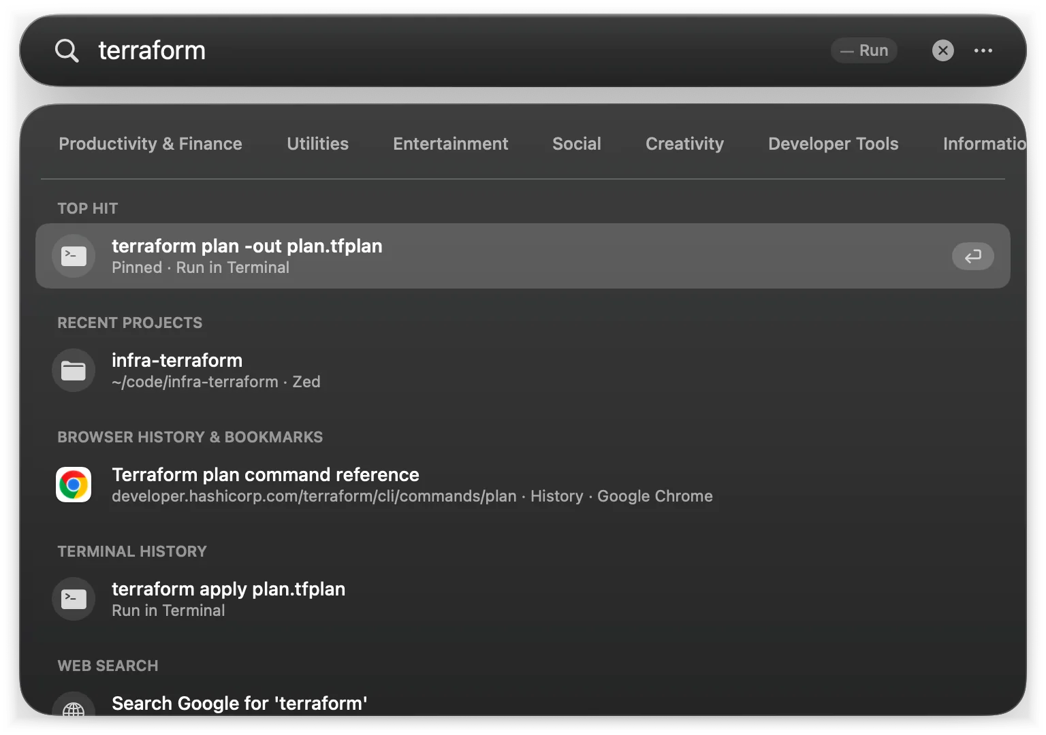Clear the terraform search query

pyautogui.click(x=942, y=50)
